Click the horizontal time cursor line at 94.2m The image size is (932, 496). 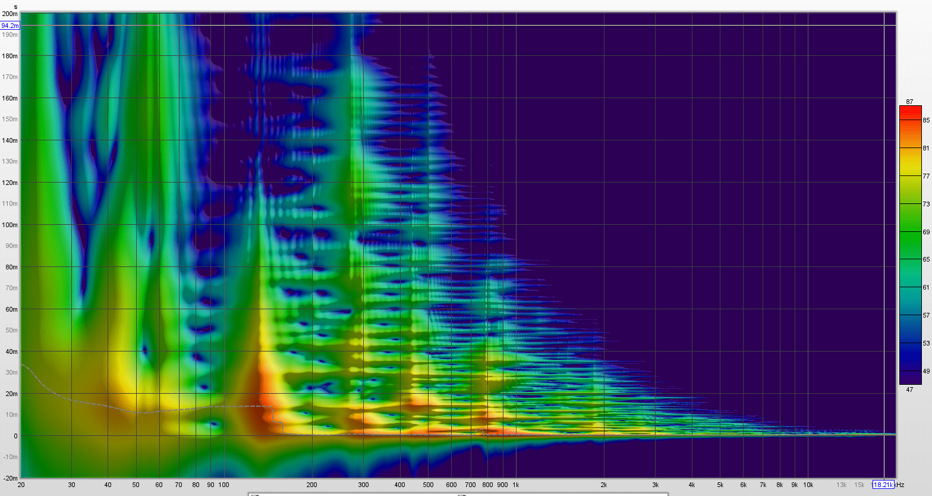pyautogui.click(x=458, y=26)
